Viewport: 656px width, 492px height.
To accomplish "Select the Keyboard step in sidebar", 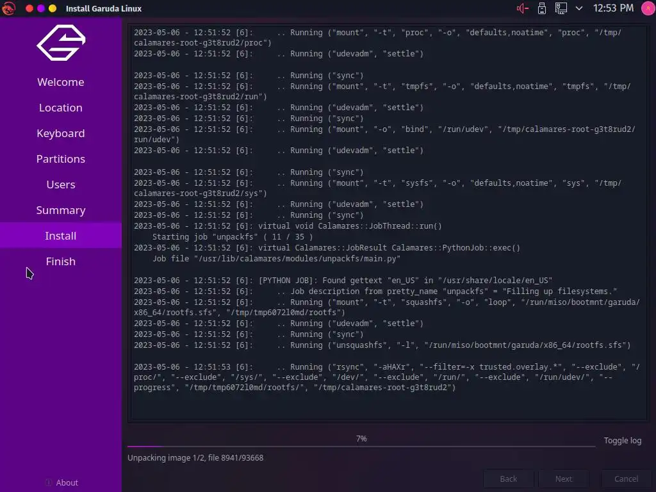I will point(61,133).
